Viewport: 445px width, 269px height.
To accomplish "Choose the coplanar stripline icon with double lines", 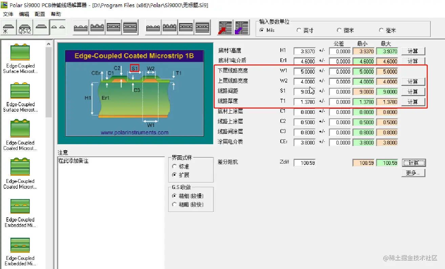I will tap(202, 27).
